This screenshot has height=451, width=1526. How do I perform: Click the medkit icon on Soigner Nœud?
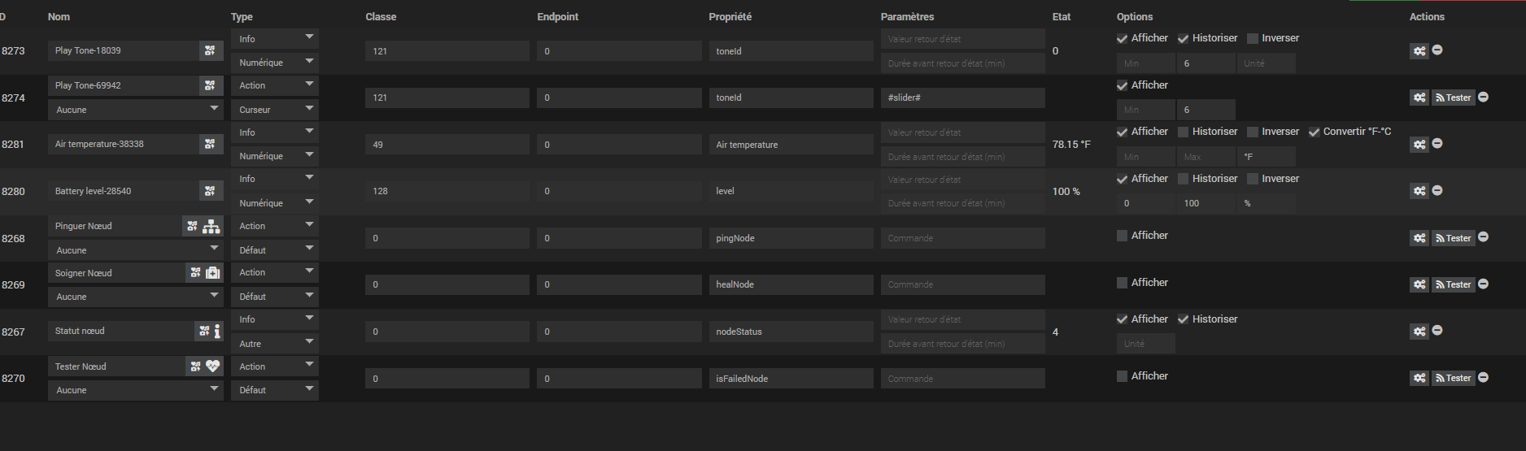[212, 273]
